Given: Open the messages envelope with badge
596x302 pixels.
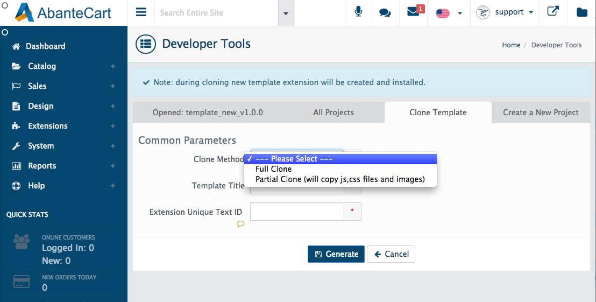Looking at the screenshot, I should (x=415, y=11).
